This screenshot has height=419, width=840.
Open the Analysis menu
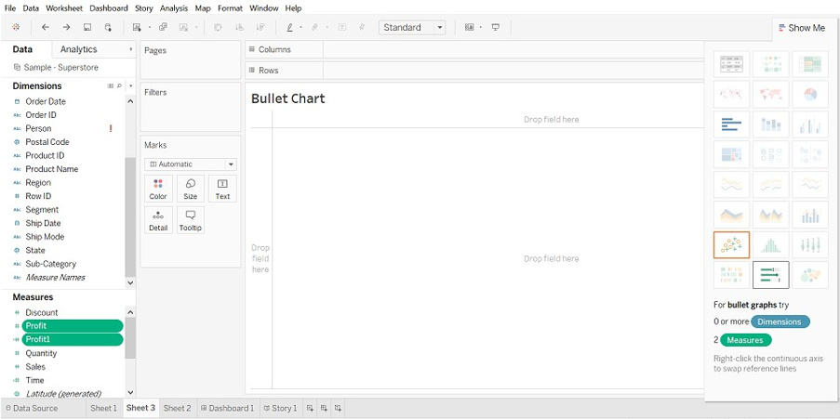174,8
